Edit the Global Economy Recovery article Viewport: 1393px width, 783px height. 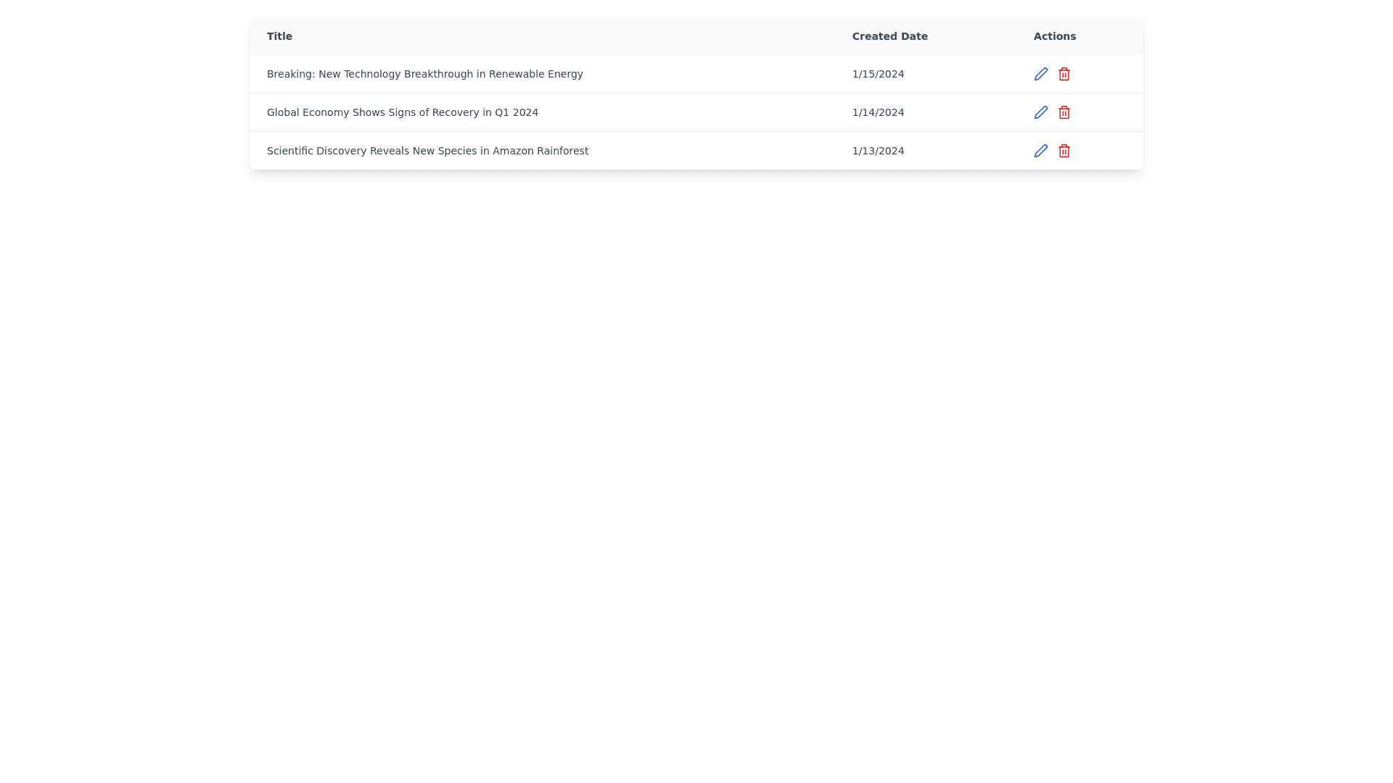pyautogui.click(x=1040, y=112)
